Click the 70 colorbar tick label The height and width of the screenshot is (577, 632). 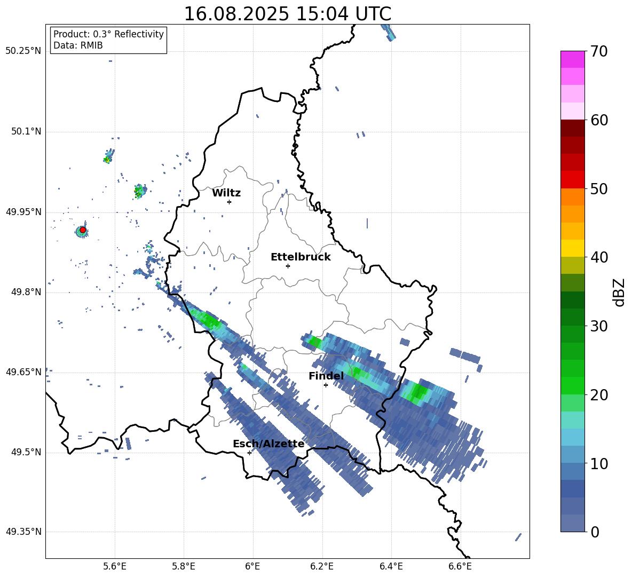(599, 52)
